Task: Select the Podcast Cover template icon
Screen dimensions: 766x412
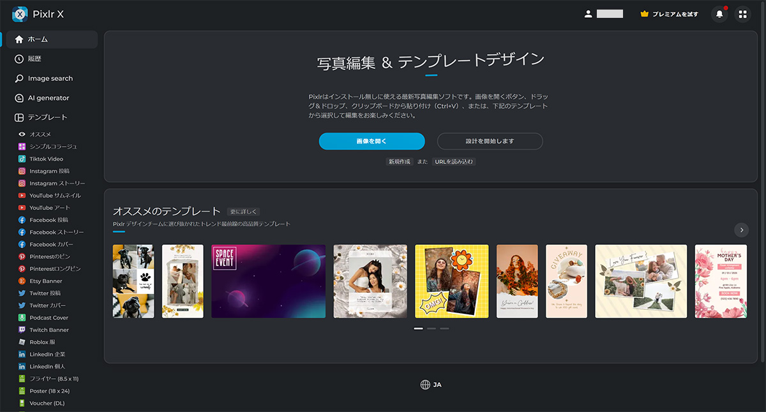Action: pyautogui.click(x=22, y=318)
